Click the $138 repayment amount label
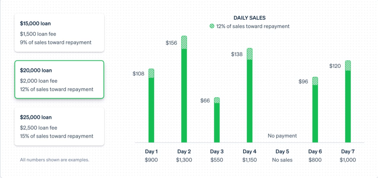This screenshot has width=378, height=178. pyautogui.click(x=237, y=54)
